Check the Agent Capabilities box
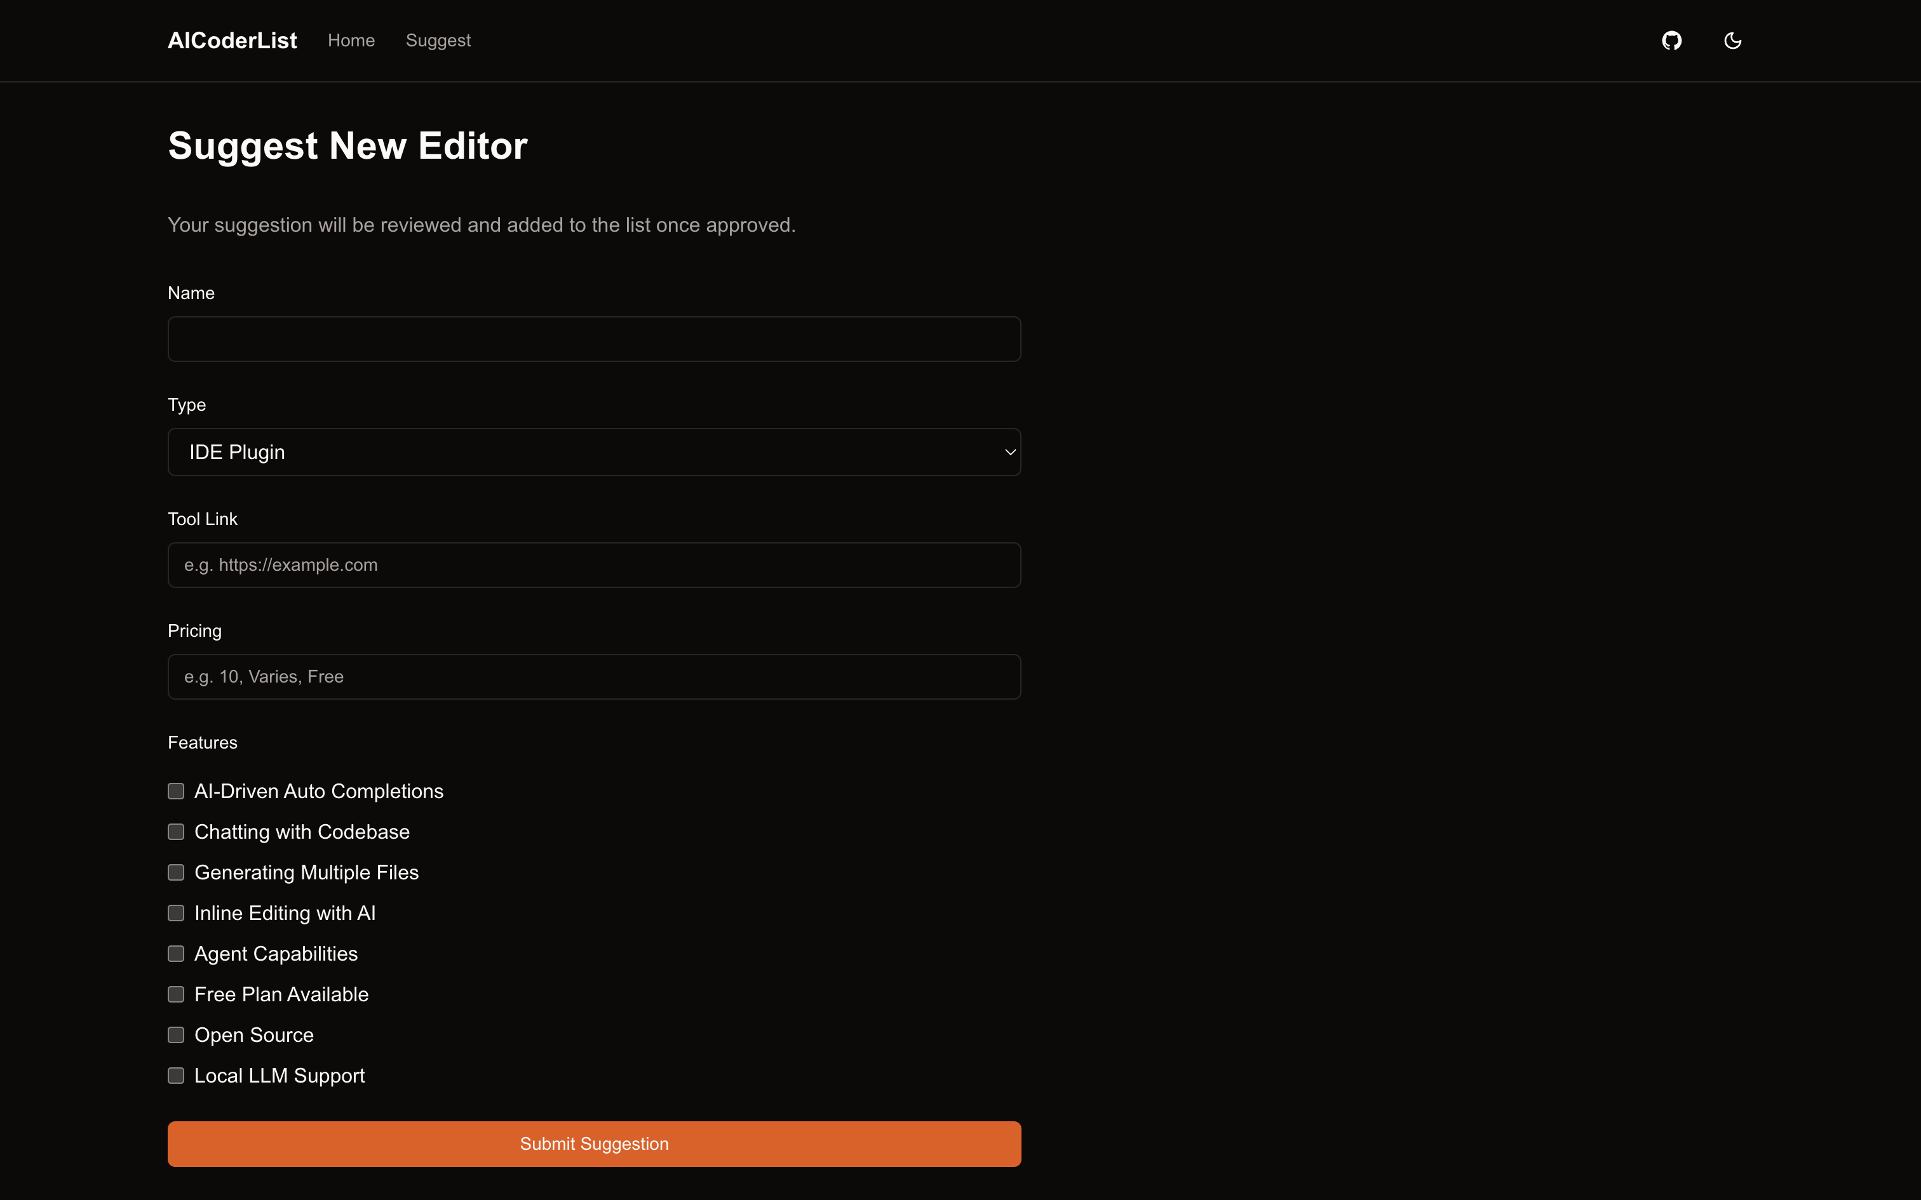 coord(176,953)
